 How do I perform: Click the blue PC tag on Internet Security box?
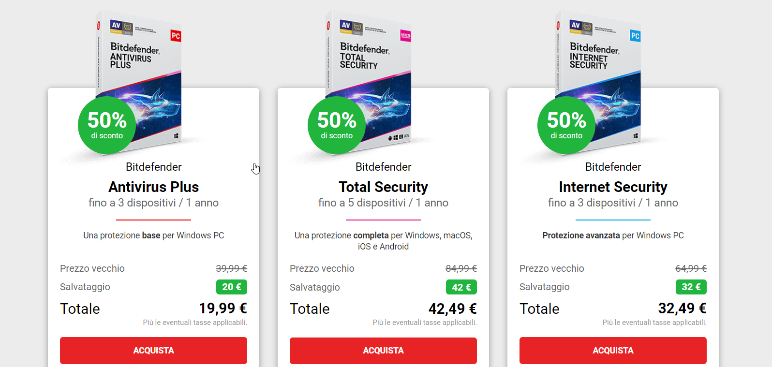pyautogui.click(x=635, y=36)
